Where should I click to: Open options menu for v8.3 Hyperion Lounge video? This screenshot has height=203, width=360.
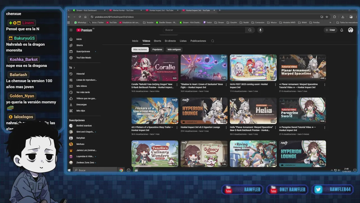click(226, 127)
